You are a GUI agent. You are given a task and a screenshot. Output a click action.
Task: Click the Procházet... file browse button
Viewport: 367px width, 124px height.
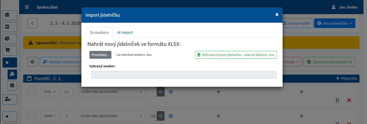(x=100, y=55)
